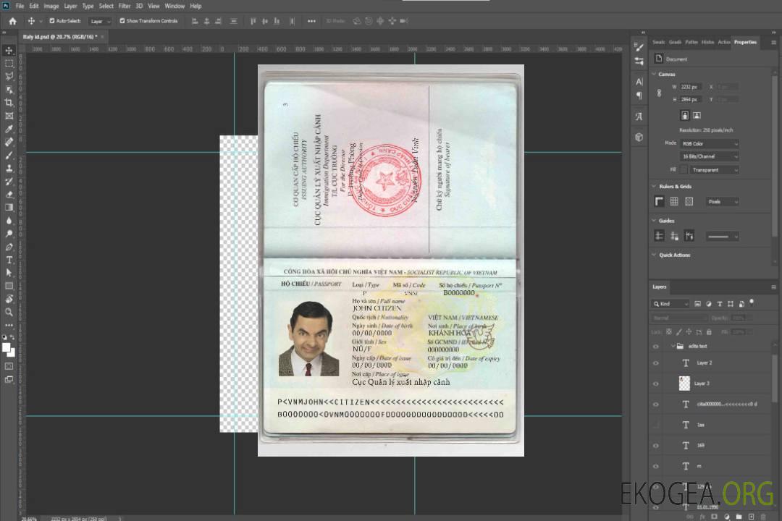Open the guide line style dropdown
Viewport: 782px width, 521px height.
pos(722,237)
